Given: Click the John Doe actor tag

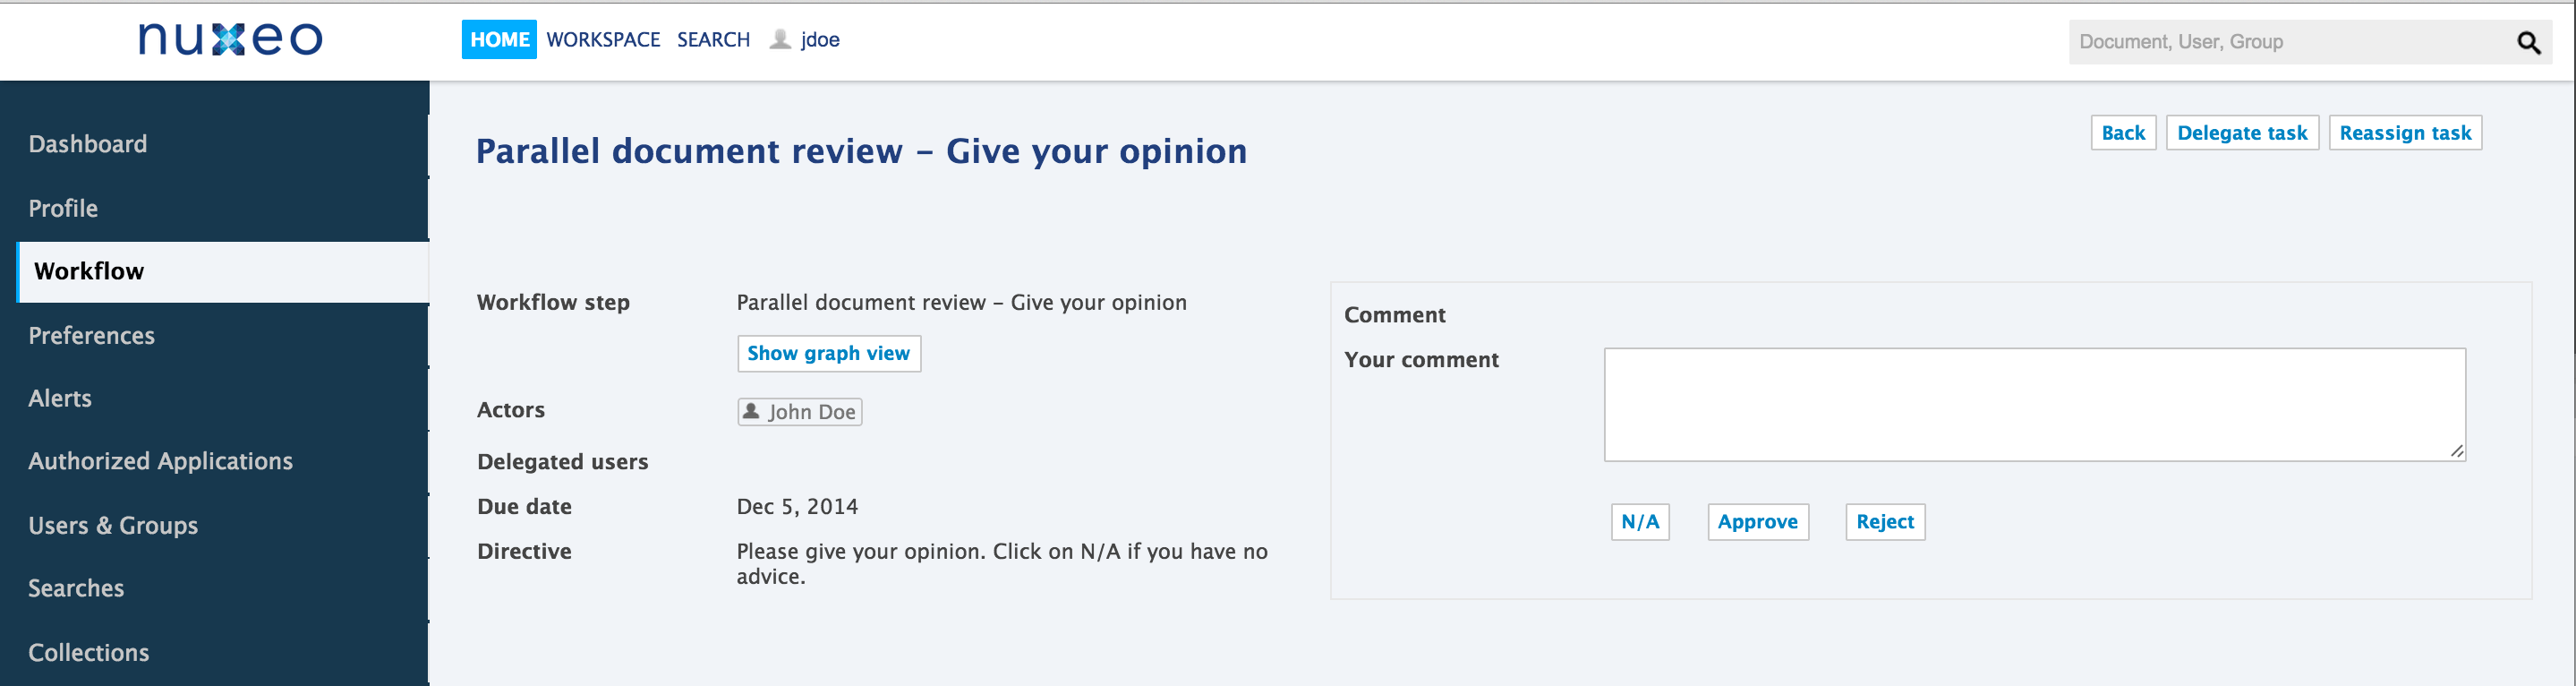Looking at the screenshot, I should (799, 412).
